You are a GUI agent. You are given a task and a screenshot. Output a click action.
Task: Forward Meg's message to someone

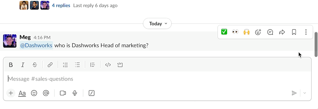[282, 32]
